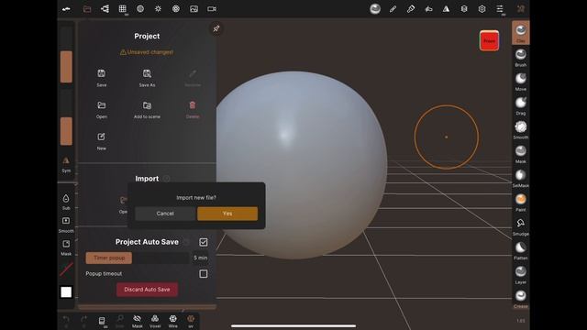Create a New project
This screenshot has height=330, width=587.
pos(102,137)
